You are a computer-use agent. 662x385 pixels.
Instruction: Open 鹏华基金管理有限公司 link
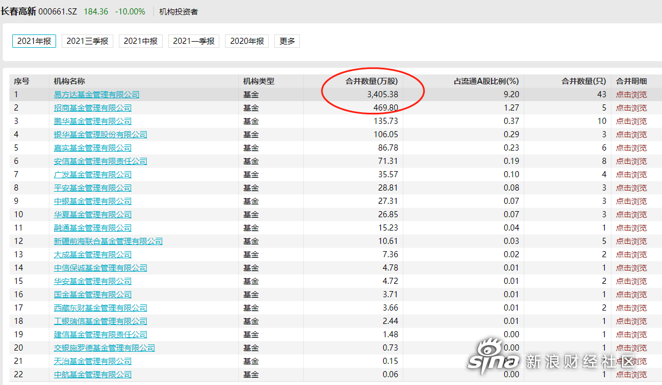93,121
